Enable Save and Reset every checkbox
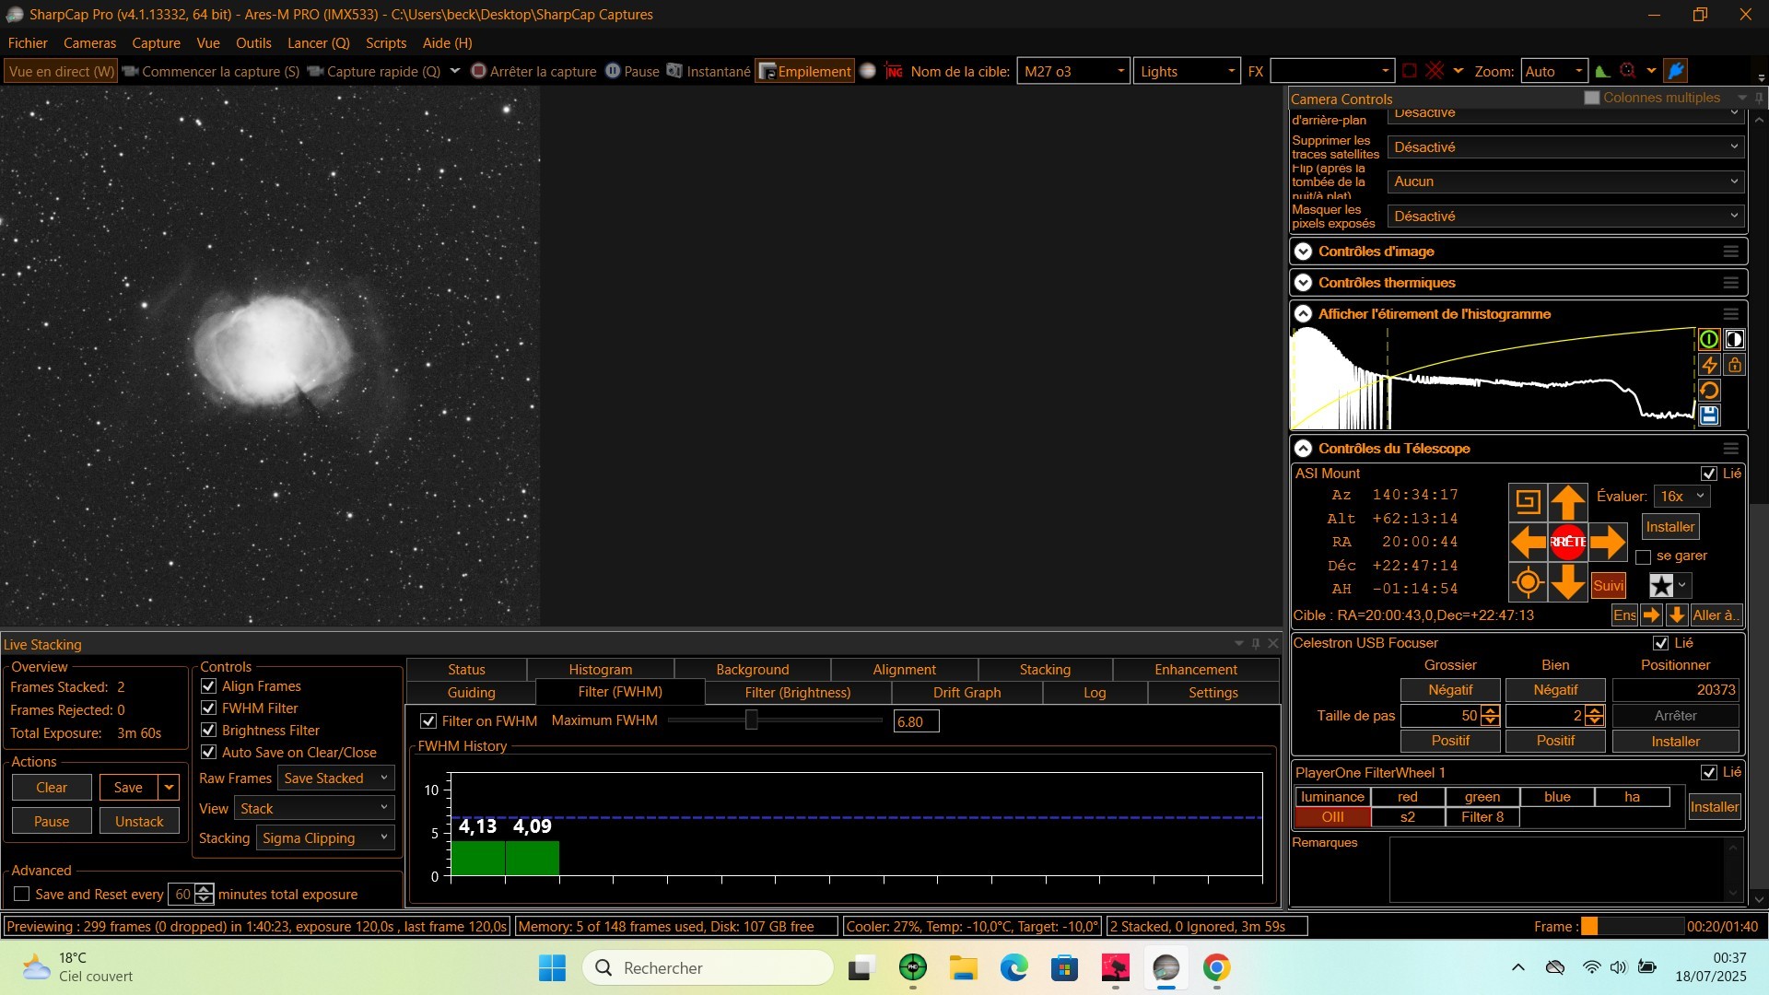This screenshot has width=1769, height=995. [x=22, y=895]
